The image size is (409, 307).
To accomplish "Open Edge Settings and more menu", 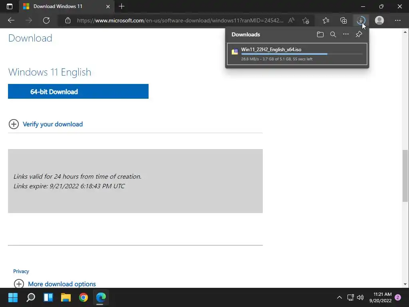I will (x=397, y=20).
